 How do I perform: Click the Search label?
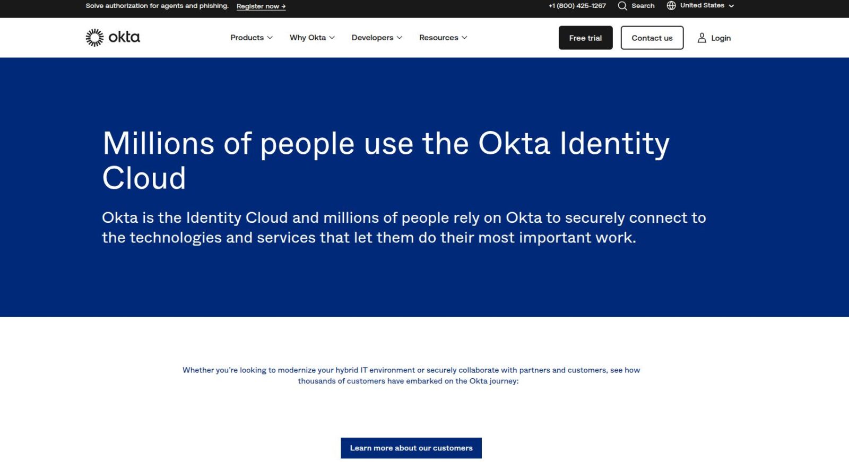point(643,6)
